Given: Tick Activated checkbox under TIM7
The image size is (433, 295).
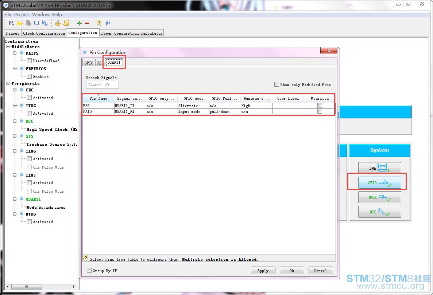Looking at the screenshot, I should tap(29, 183).
